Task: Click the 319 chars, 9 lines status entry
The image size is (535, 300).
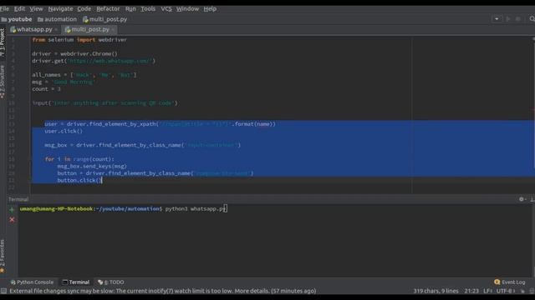Action: [436, 291]
